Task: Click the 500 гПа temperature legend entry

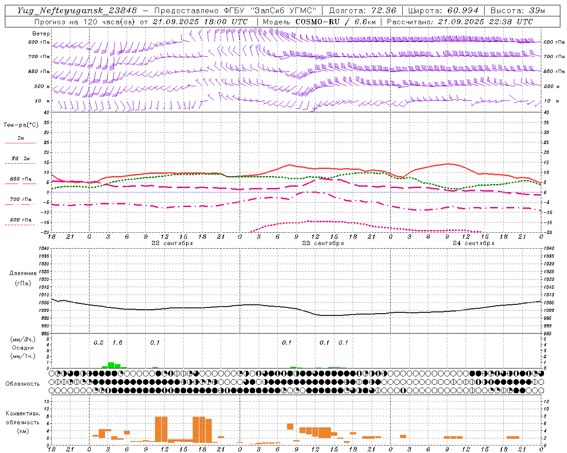Action: click(21, 220)
